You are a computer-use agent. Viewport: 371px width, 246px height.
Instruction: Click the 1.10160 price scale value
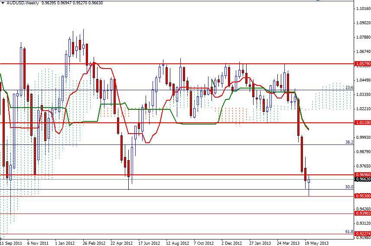pyautogui.click(x=363, y=9)
